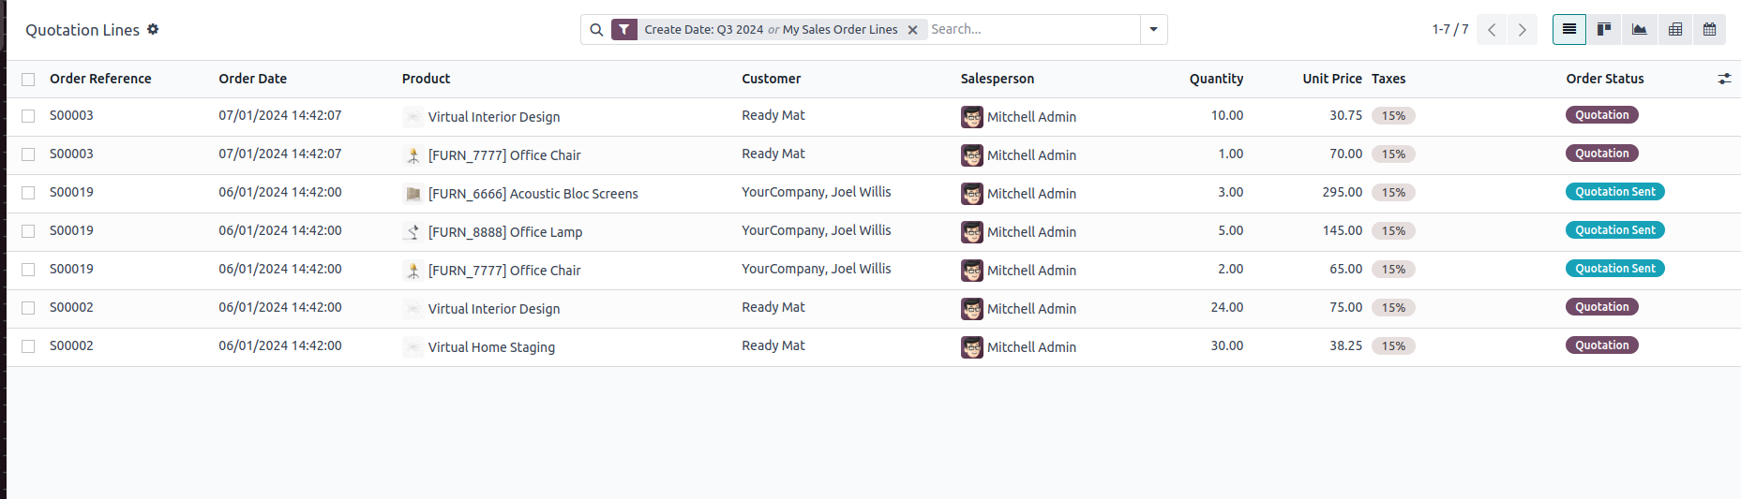
Task: Sort by Order Date column header
Action: coord(253,79)
